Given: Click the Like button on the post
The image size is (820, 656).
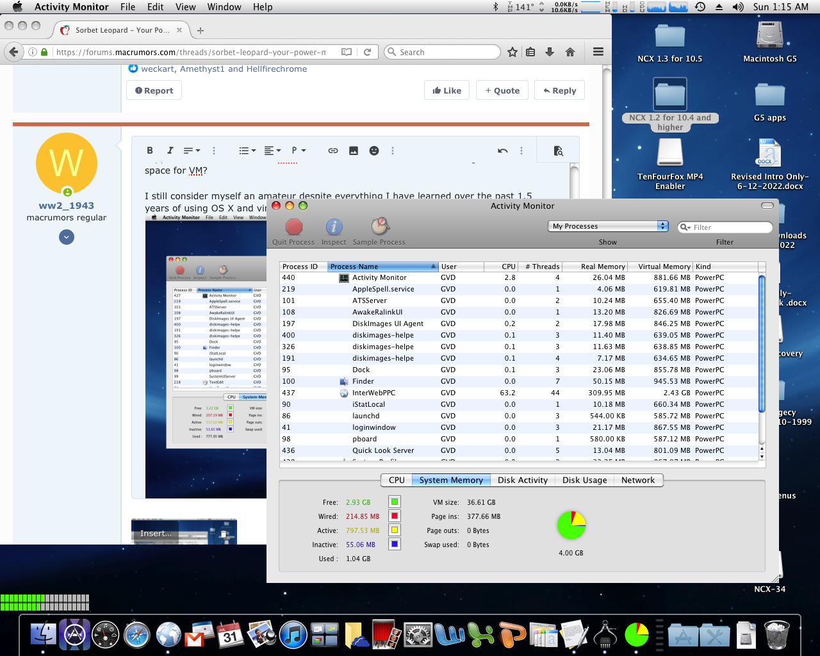Looking at the screenshot, I should click(447, 90).
